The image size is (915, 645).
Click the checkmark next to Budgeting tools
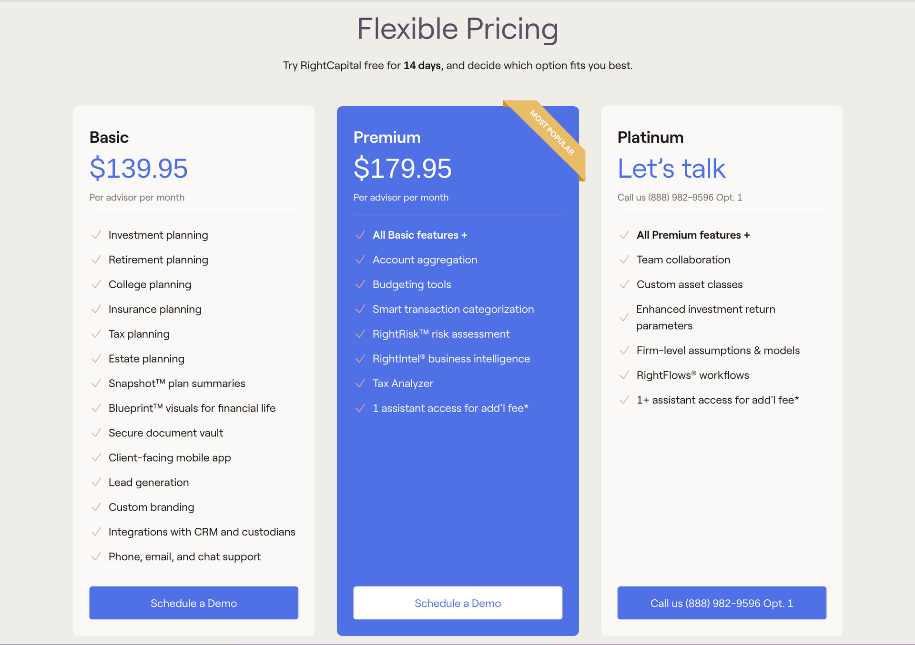click(x=360, y=284)
